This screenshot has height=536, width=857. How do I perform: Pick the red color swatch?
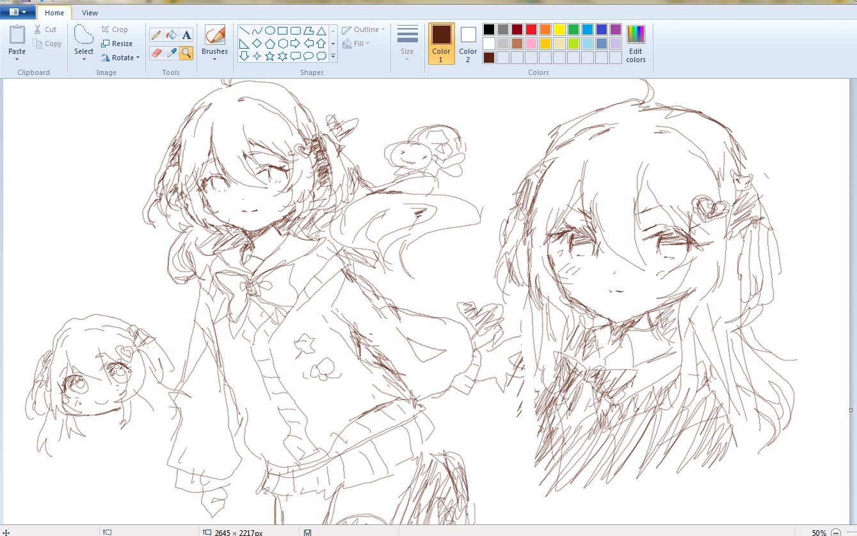[x=531, y=29]
